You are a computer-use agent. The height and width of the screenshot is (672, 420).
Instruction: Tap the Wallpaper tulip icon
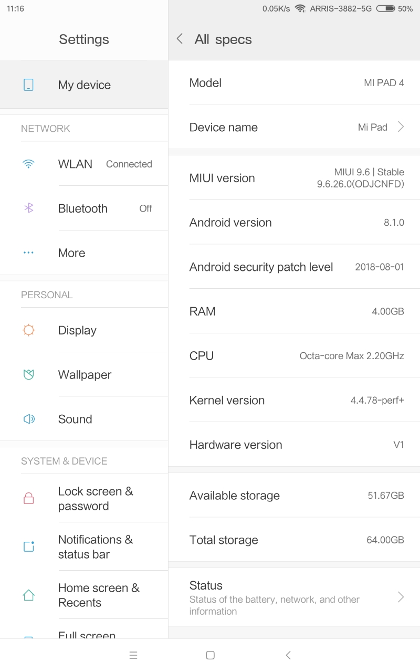coord(29,375)
